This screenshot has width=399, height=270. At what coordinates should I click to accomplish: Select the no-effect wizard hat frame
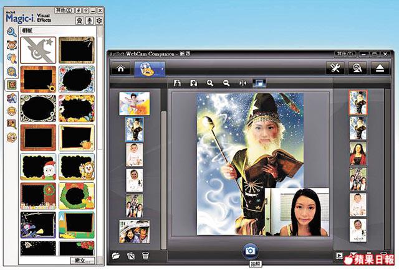click(38, 50)
